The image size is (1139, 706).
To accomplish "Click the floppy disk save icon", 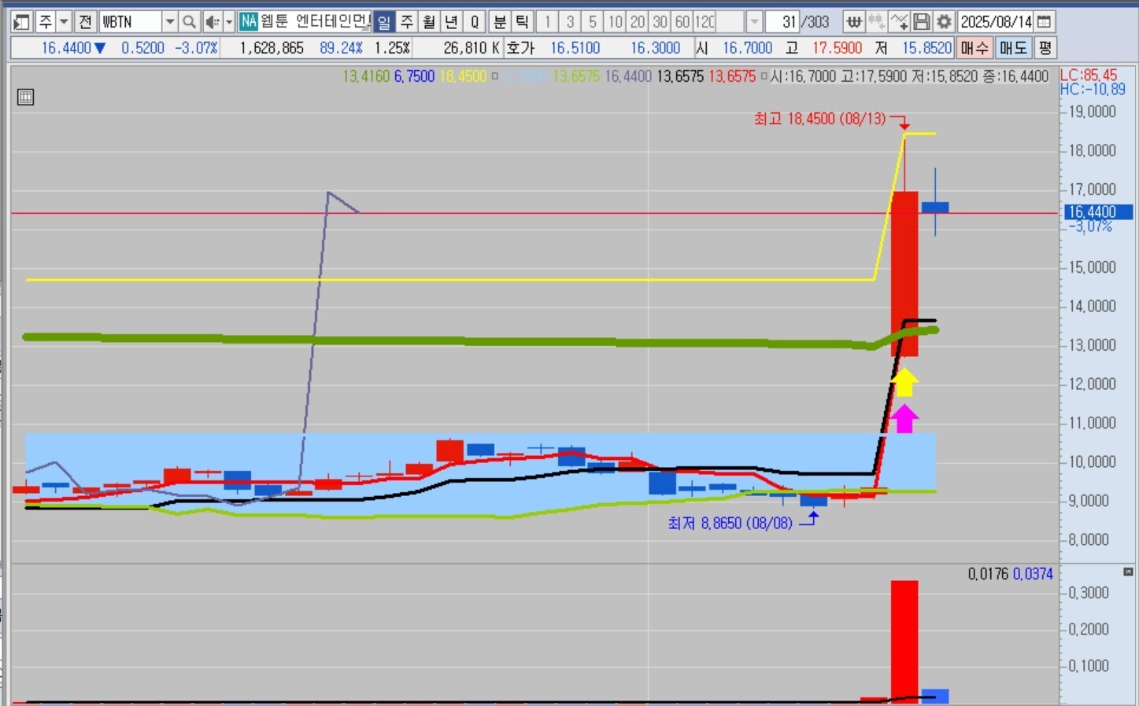I will pos(922,22).
